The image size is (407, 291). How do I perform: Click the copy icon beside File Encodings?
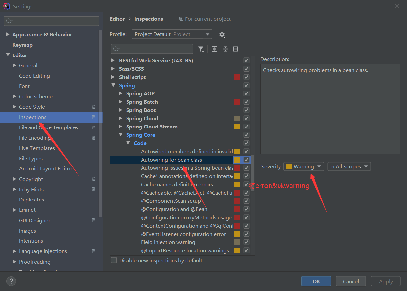click(93, 137)
